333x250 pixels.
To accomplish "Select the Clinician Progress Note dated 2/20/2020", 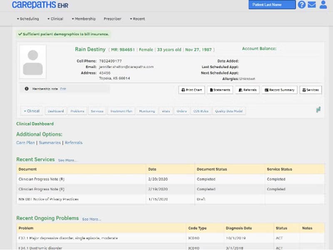I will (x=41, y=179).
